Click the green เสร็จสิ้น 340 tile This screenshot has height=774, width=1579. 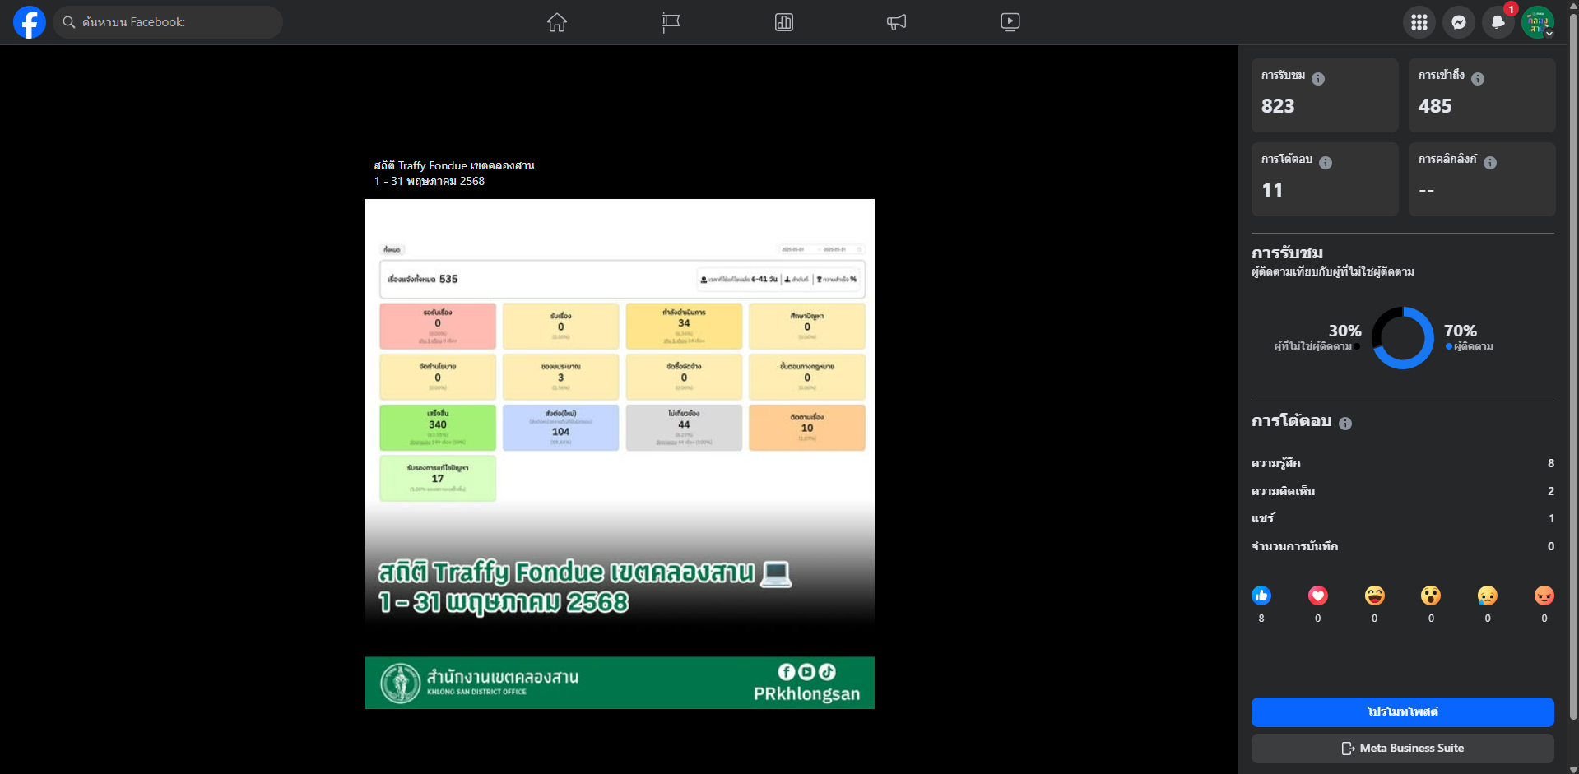438,428
